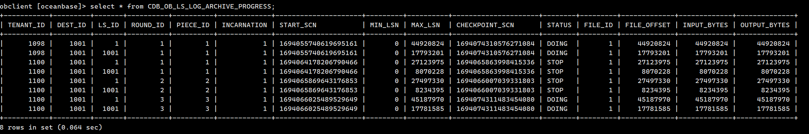Screen dimensions: 809x134
Task: Click MAX_LSN value 17781585
Action: (x=427, y=109)
